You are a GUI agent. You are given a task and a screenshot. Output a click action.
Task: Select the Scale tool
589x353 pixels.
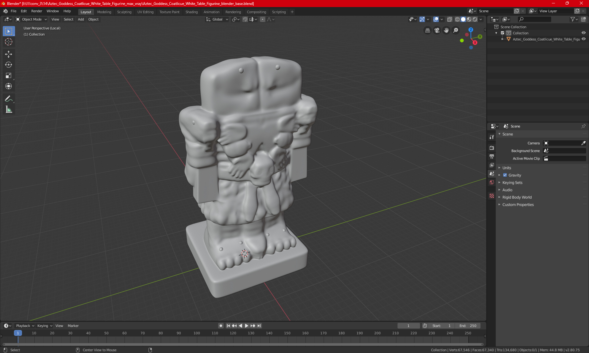pyautogui.click(x=9, y=76)
